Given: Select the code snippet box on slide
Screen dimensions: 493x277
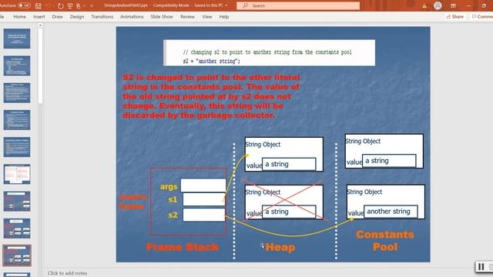Looking at the screenshot, I should click(x=269, y=53).
